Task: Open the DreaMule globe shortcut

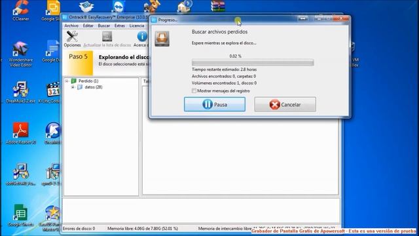Action: point(52,130)
